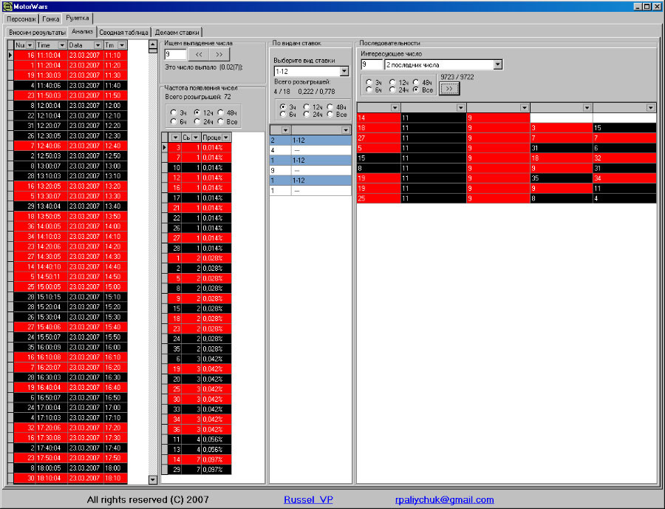The height and width of the screenshot is (509, 665).
Task: Open the Nu column filter dropdown
Action: point(30,45)
